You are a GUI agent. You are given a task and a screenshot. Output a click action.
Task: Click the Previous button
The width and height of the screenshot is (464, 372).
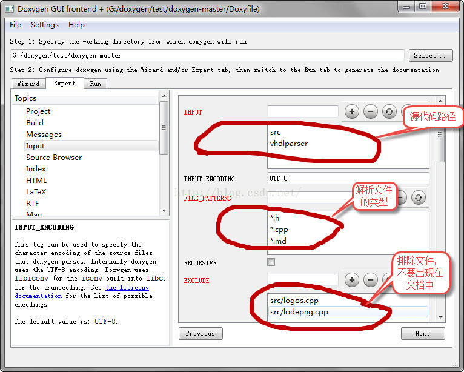click(x=201, y=333)
